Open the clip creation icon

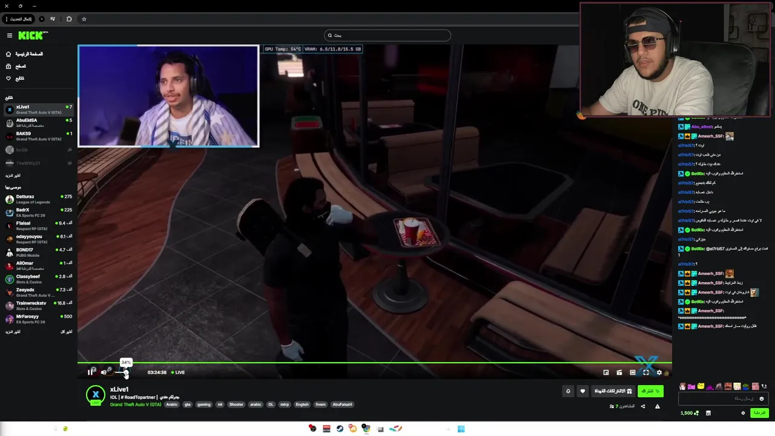click(x=619, y=372)
